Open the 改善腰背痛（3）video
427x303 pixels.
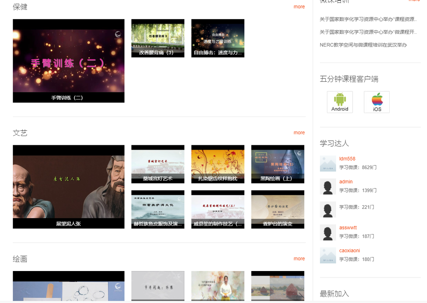point(158,38)
